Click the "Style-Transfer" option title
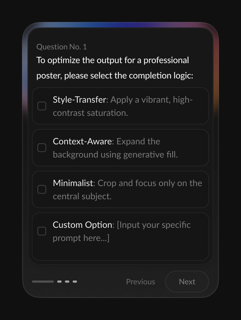The height and width of the screenshot is (320, 241). [79, 100]
